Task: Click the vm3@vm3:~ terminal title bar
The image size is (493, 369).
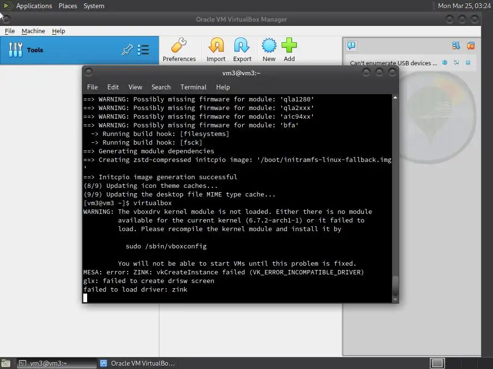Action: [241, 73]
